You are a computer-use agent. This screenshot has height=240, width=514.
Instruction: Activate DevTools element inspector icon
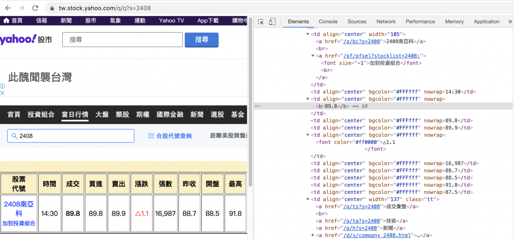pos(261,22)
